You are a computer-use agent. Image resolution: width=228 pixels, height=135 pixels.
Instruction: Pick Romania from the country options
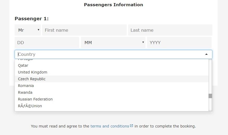(112, 86)
